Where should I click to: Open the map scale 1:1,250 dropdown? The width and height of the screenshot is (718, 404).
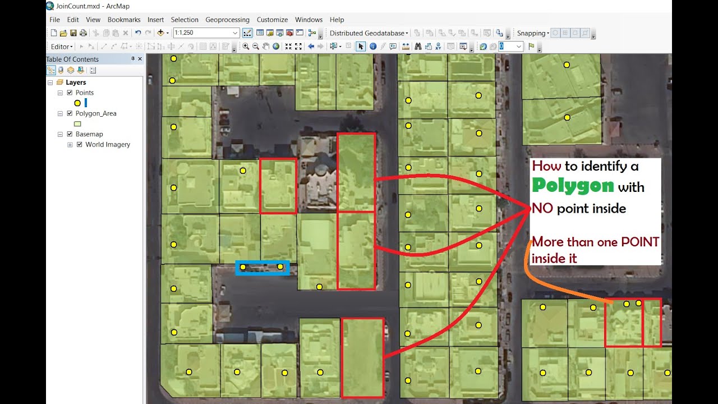click(x=235, y=33)
